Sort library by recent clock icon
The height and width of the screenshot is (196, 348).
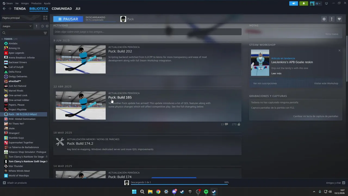[x=42, y=26]
